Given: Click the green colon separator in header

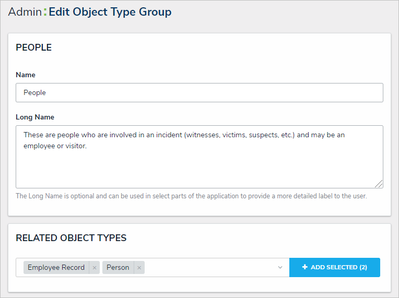Looking at the screenshot, I should click(45, 12).
